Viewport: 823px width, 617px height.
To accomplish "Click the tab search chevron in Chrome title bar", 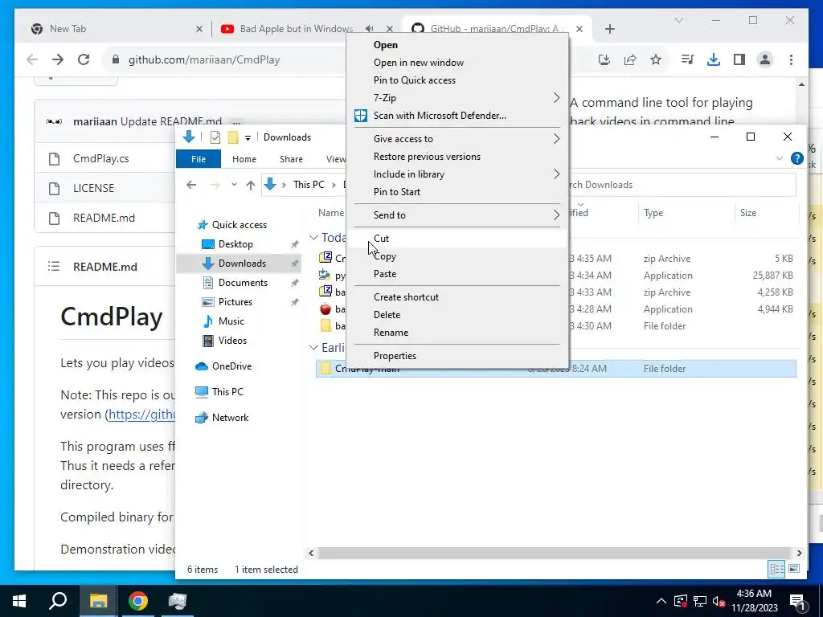I will coord(678,20).
